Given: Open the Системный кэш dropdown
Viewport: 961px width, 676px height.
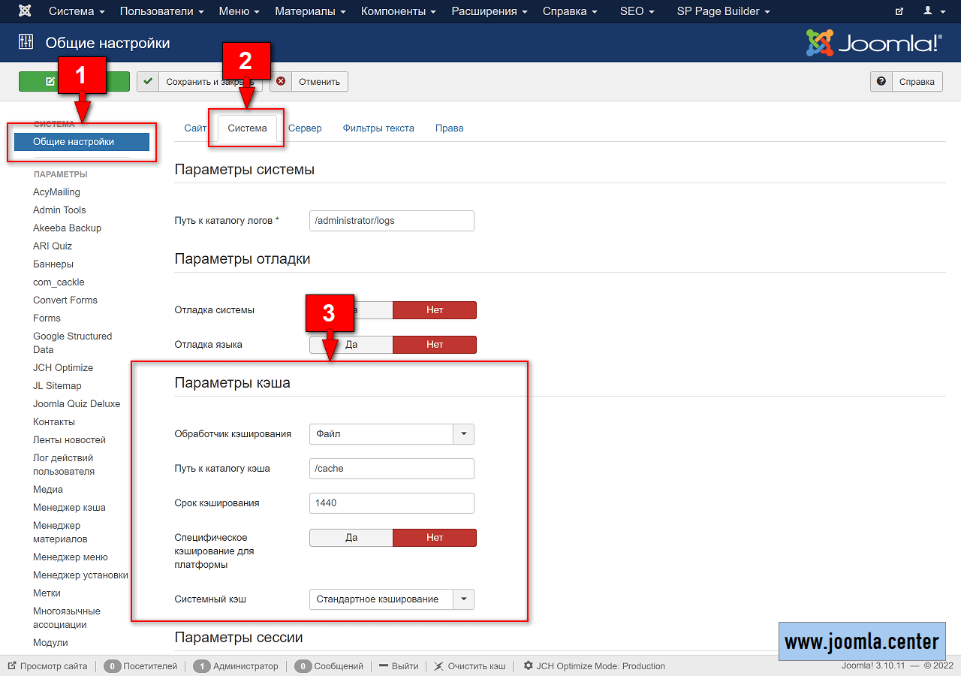Looking at the screenshot, I should 463,599.
